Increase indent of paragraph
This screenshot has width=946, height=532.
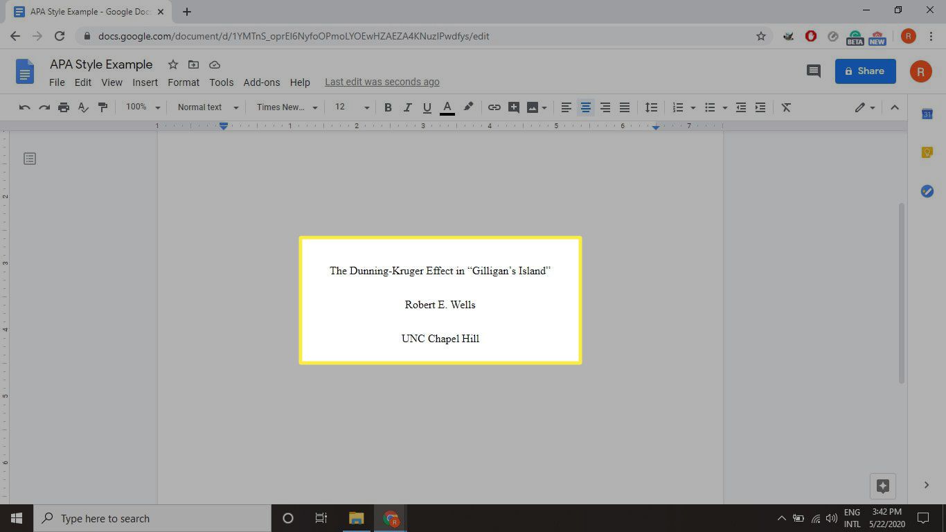tap(760, 107)
